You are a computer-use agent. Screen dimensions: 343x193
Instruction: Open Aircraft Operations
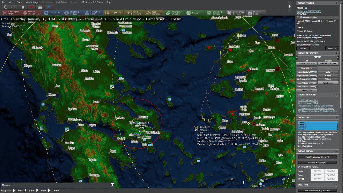click(133, 13)
